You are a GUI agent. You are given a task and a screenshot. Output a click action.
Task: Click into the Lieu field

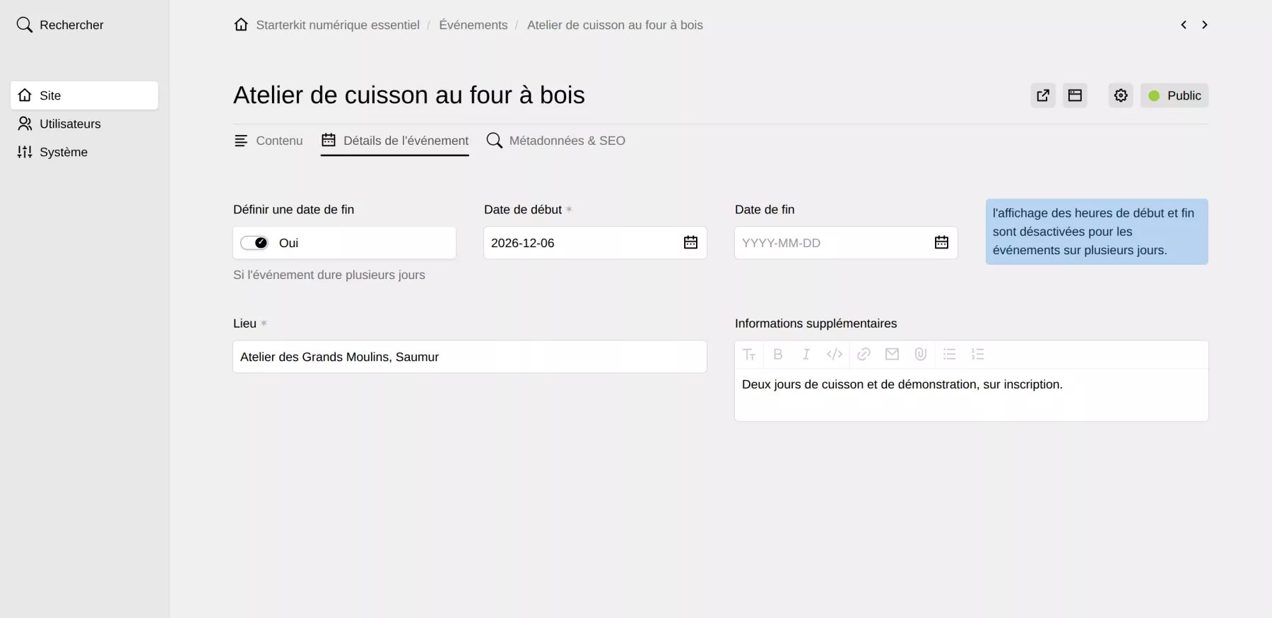point(470,357)
